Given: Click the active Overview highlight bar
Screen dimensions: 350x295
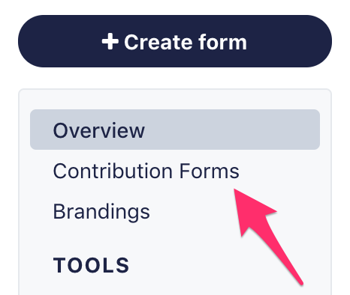Looking at the screenshot, I should click(175, 130).
